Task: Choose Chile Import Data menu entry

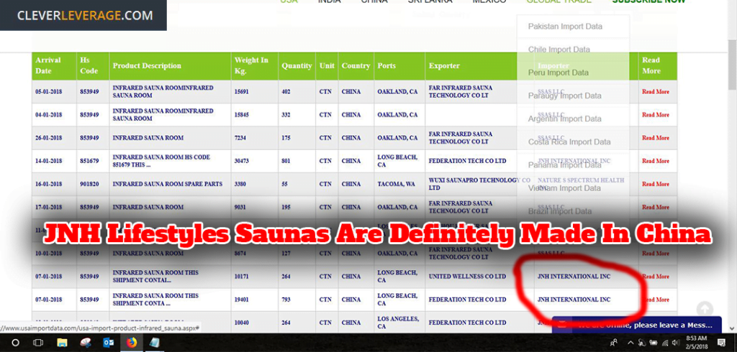Action: pos(559,50)
